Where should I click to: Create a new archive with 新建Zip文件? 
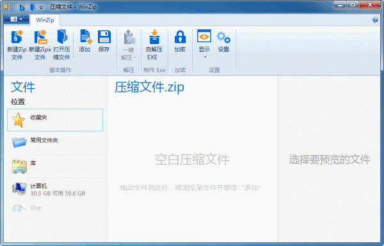17,45
